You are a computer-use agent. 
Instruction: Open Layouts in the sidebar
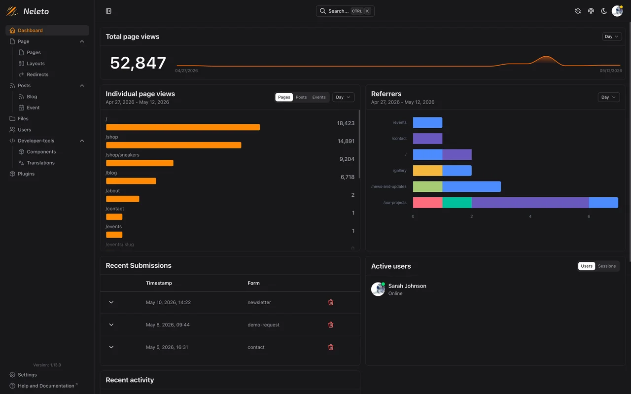click(x=35, y=63)
